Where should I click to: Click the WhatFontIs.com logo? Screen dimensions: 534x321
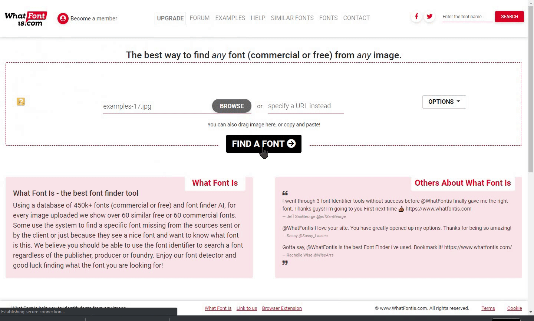pos(26,19)
